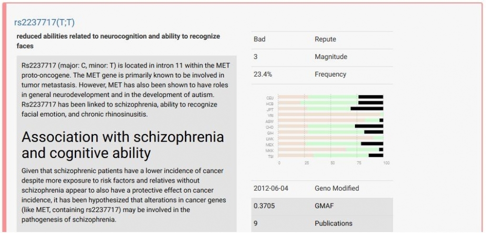Select the LWK population label
This screenshot has width=486, height=233.
pos(270,138)
